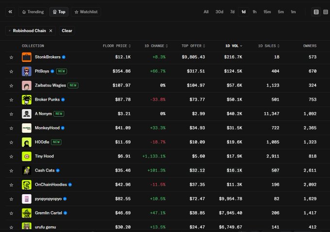Star the OnChainHoodies collection
The height and width of the screenshot is (232, 330).
point(11,185)
